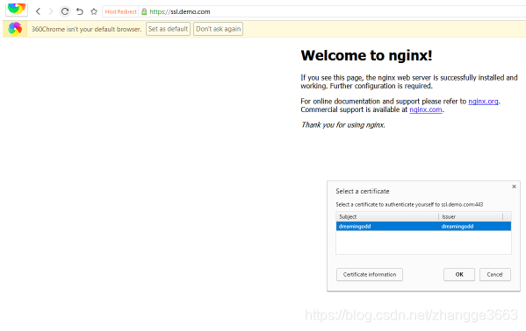Click the '360Chrome isn't your default browser.' message
This screenshot has height=331, width=526.
click(x=87, y=29)
